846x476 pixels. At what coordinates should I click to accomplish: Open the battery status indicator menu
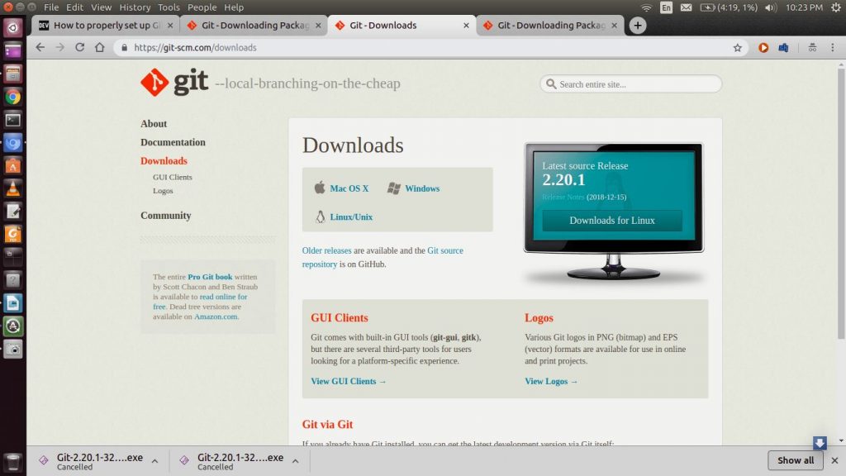point(726,7)
